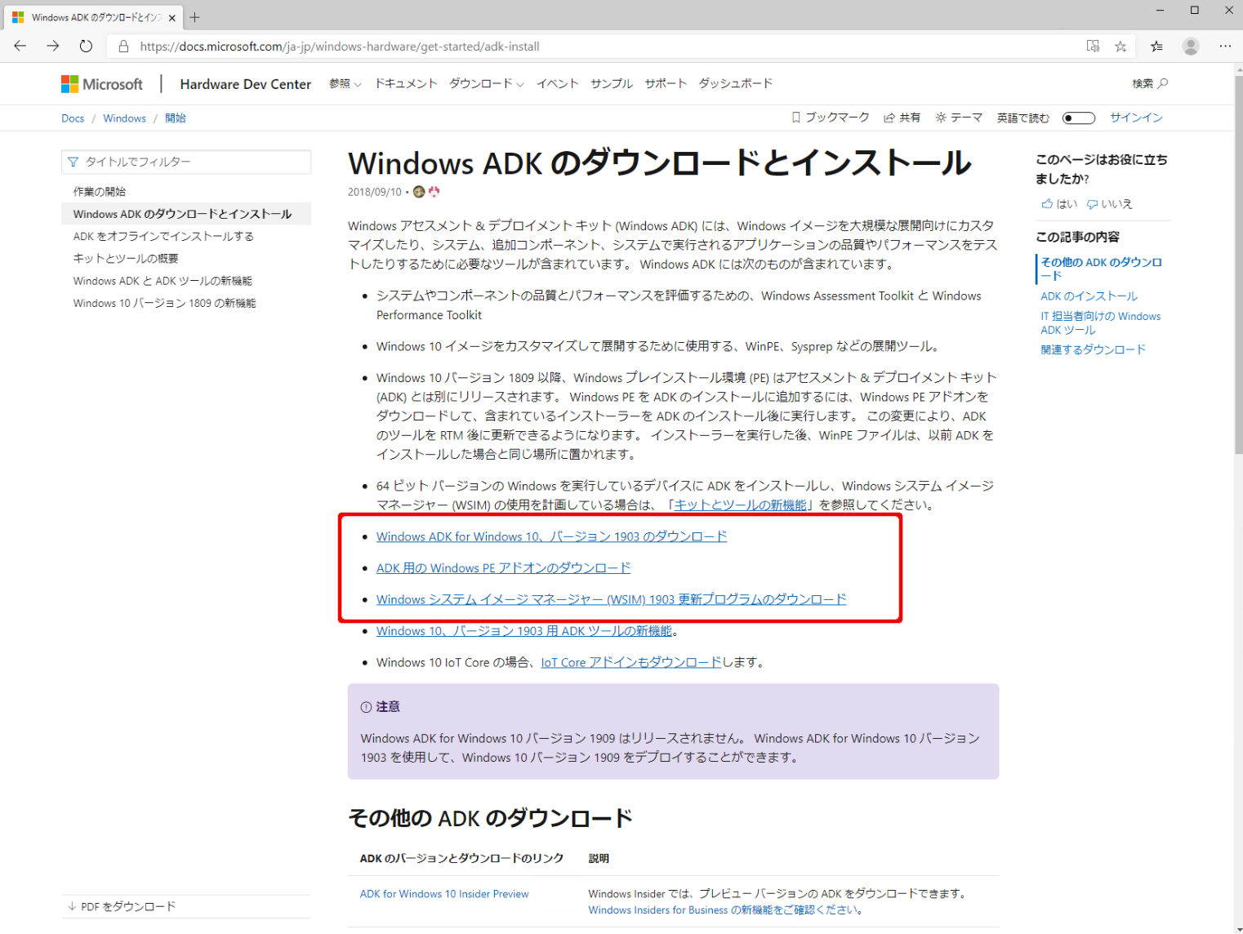Image resolution: width=1243 pixels, height=934 pixels.
Task: Focus the タイトルでフィルター filter field
Action: (x=186, y=162)
